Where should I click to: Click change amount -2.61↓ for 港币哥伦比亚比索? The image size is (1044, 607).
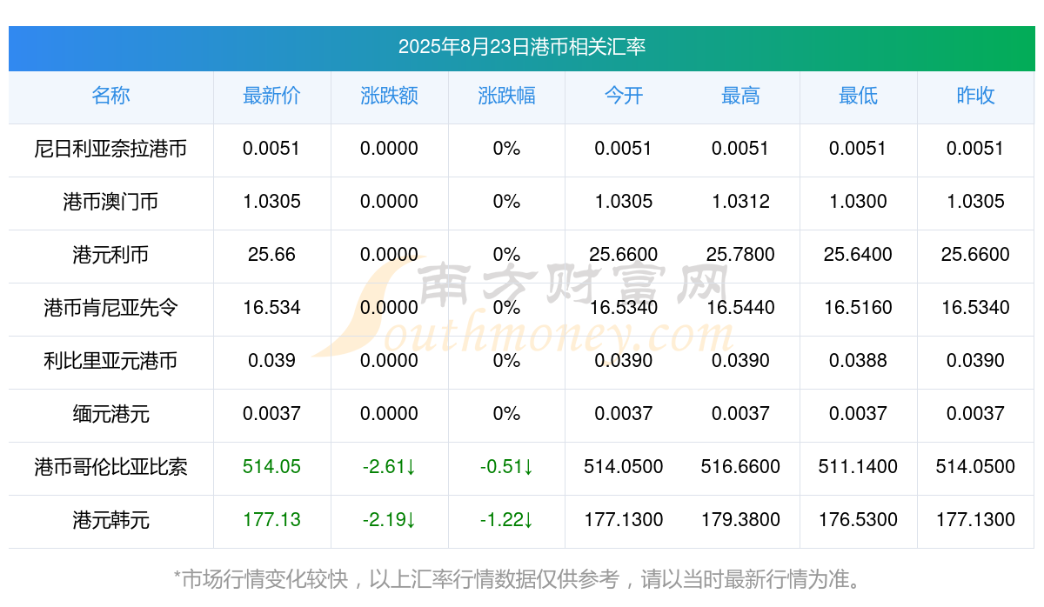click(389, 467)
